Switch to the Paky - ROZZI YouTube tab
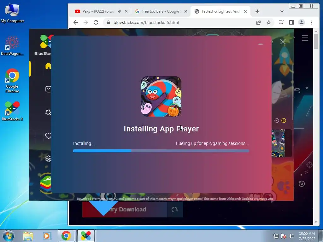 tap(98, 11)
